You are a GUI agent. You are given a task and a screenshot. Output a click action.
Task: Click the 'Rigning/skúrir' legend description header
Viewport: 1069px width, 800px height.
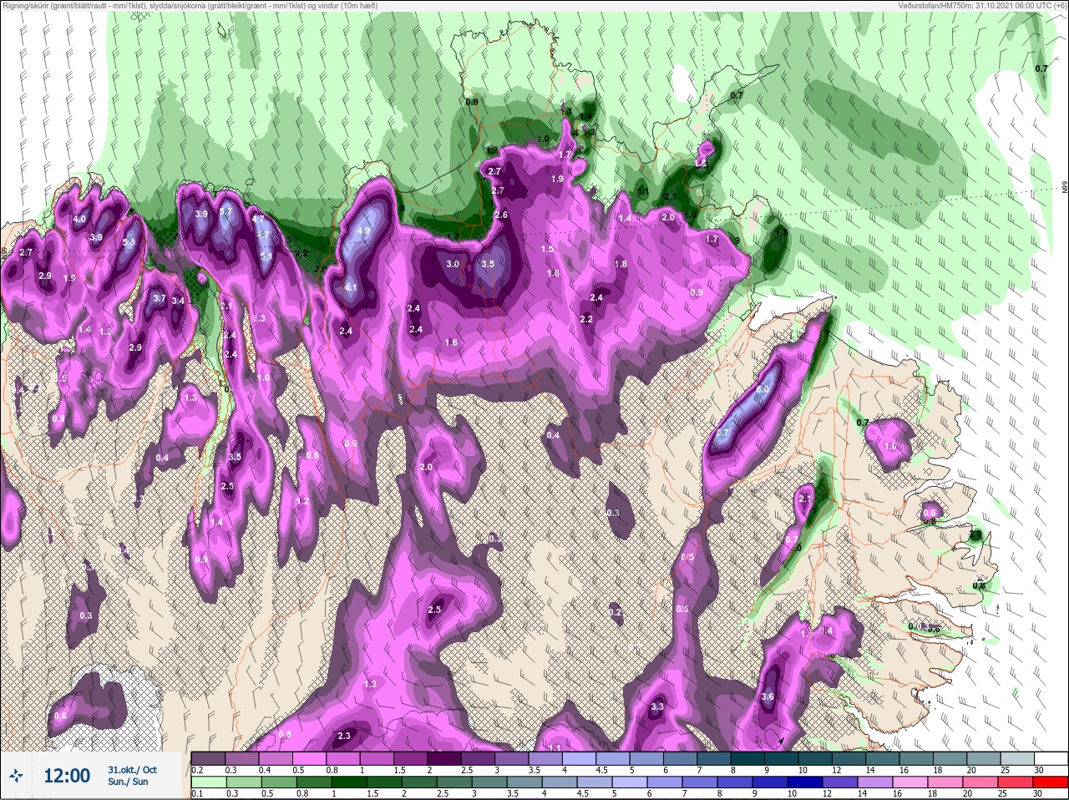coord(190,5)
